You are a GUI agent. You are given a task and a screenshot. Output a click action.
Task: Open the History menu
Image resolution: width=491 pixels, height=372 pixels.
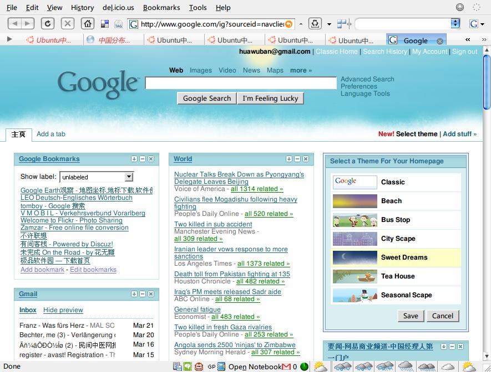[x=82, y=8]
